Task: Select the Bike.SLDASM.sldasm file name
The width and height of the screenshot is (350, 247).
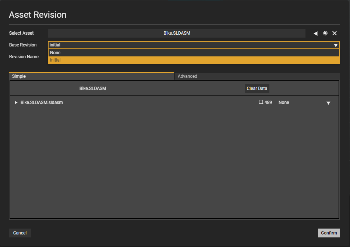Action: point(42,102)
